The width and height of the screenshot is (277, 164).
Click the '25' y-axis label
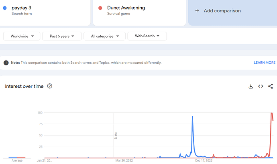point(41,147)
